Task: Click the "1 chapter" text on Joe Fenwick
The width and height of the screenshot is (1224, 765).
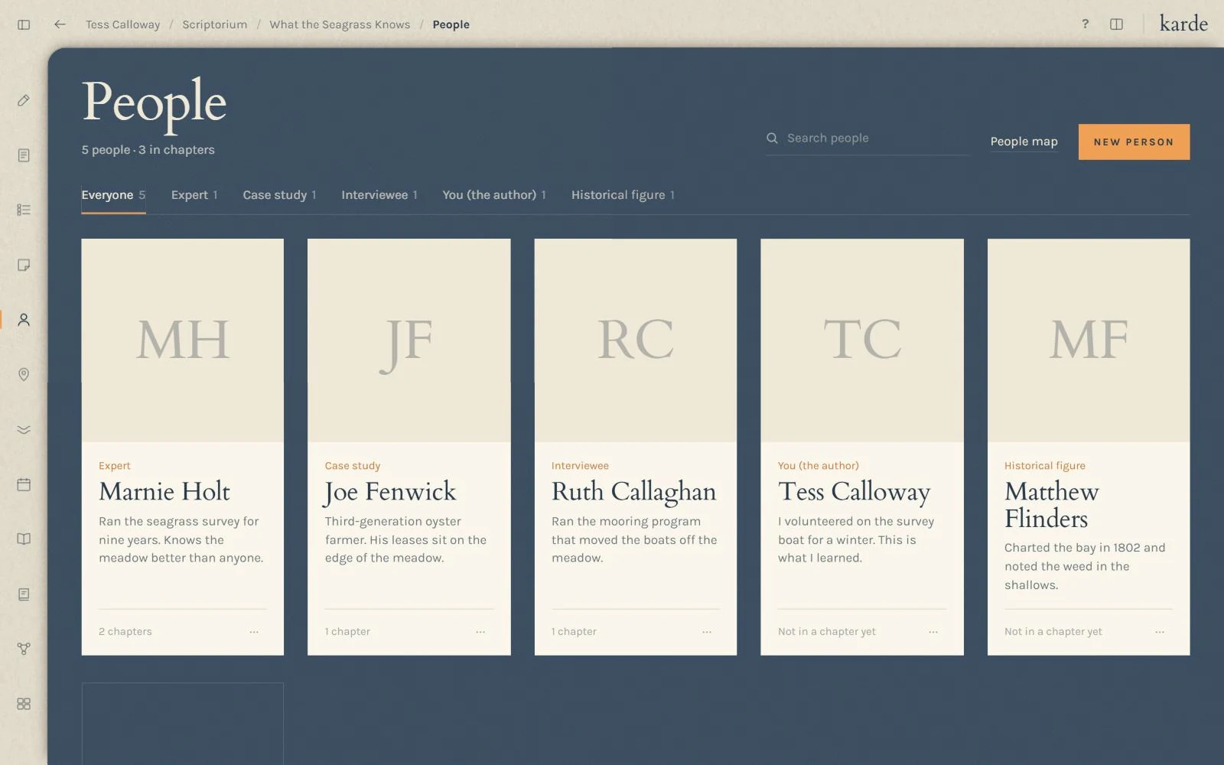Action: tap(347, 632)
